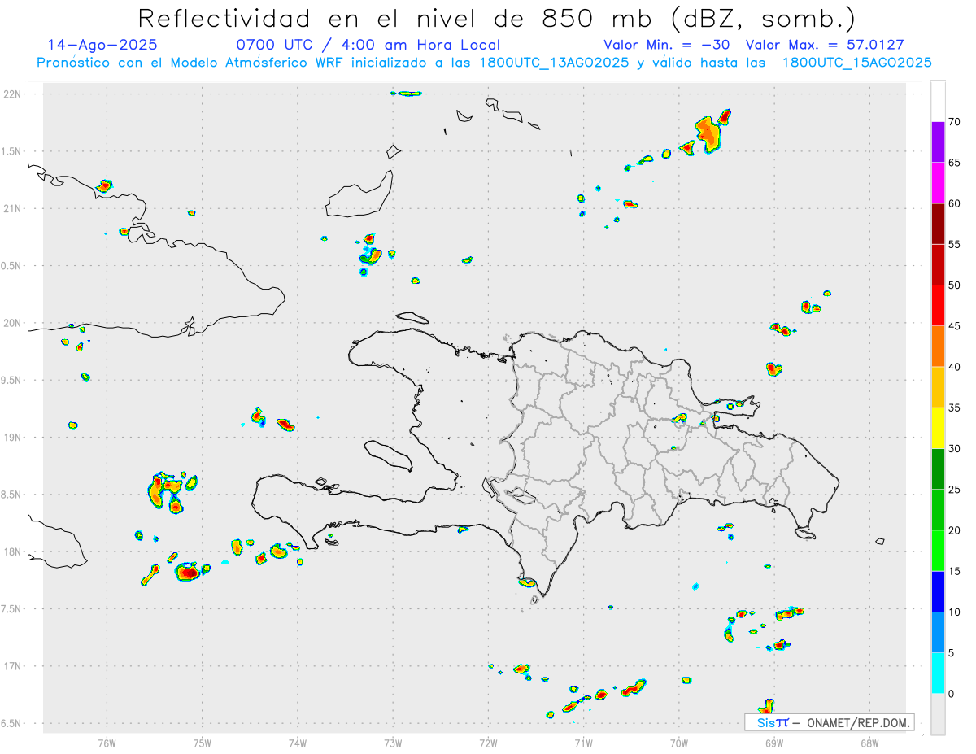Select the '72W' longitude label
This screenshot has width=976, height=754.
click(x=488, y=743)
